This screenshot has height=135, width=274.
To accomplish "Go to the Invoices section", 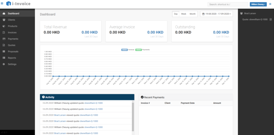I will coord(17,33).
